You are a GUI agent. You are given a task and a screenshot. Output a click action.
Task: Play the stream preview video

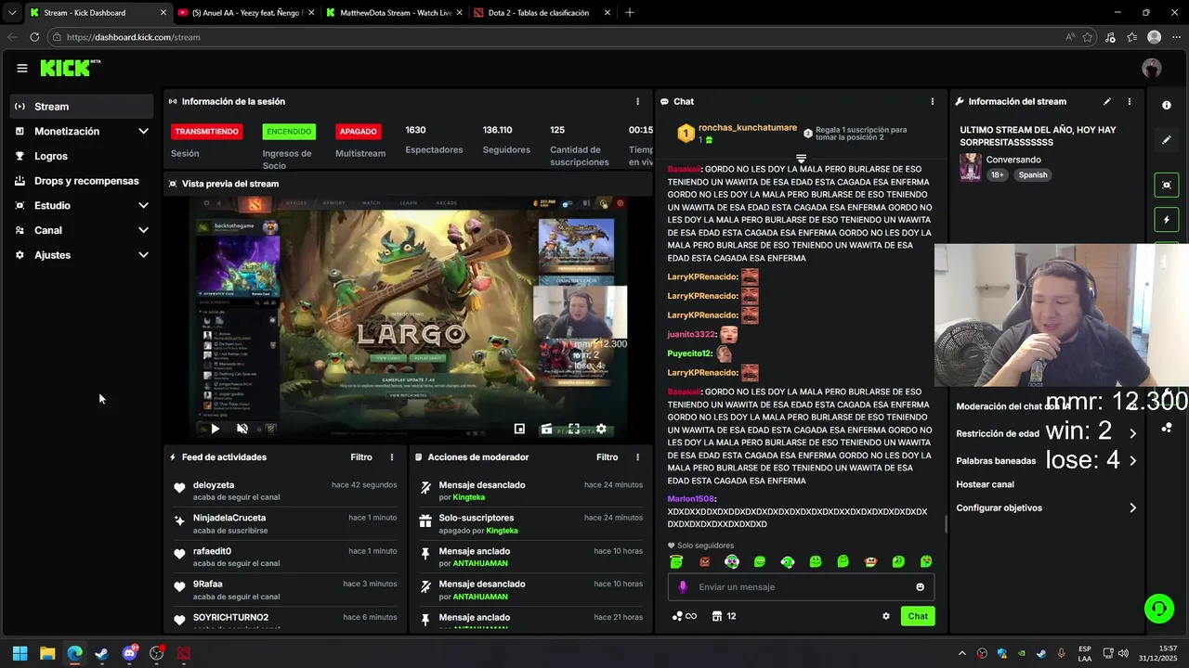(x=215, y=429)
